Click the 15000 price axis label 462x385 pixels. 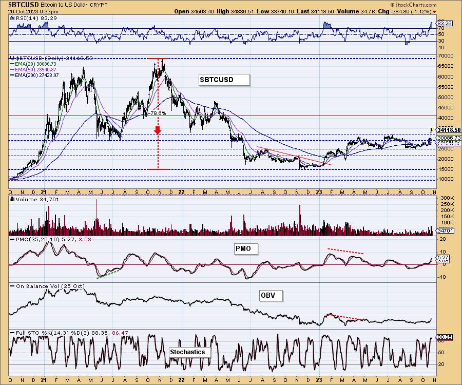pos(447,169)
